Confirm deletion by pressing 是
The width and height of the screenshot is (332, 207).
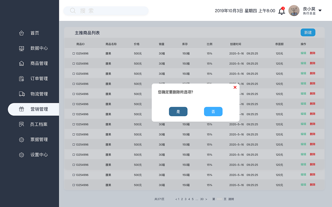(x=178, y=112)
